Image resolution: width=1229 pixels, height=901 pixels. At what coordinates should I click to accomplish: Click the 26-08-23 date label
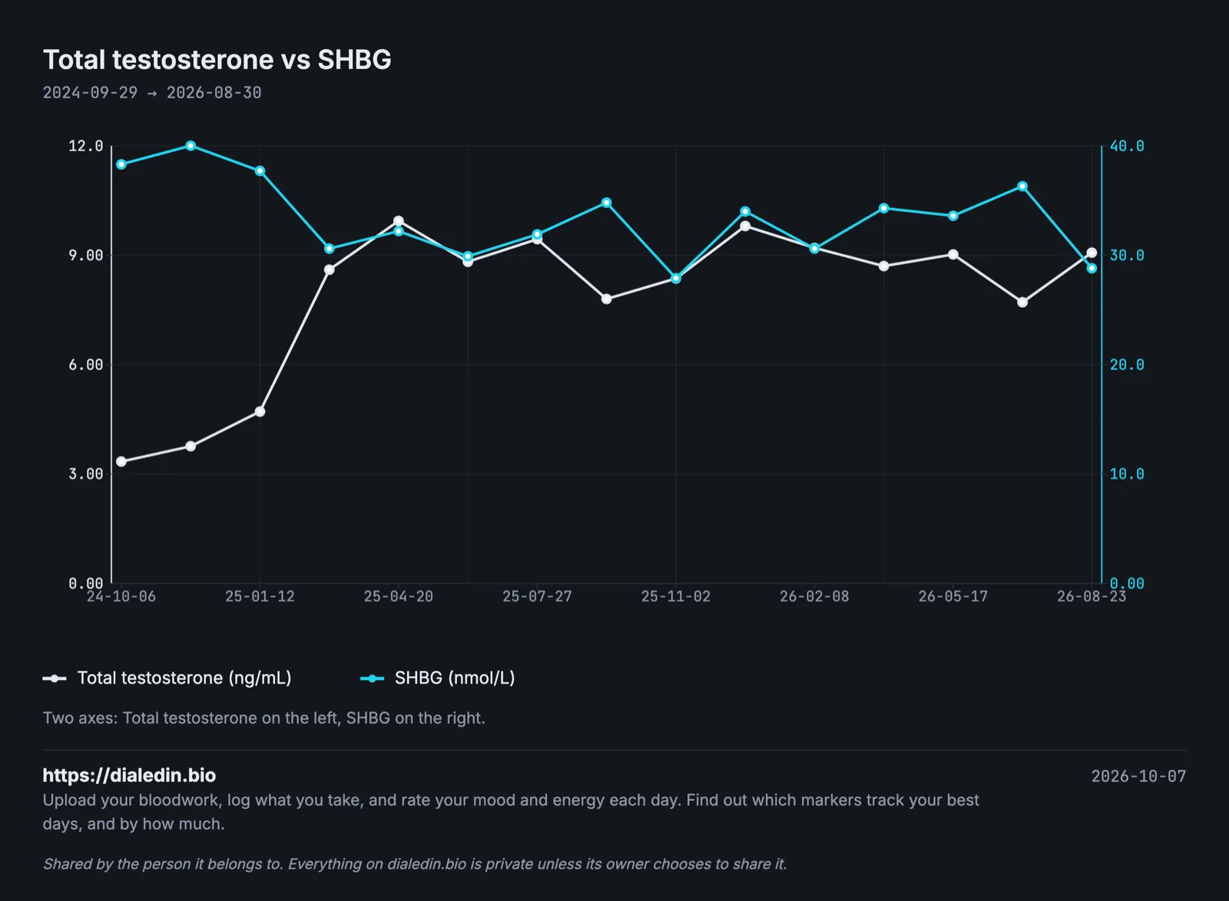click(x=1092, y=596)
